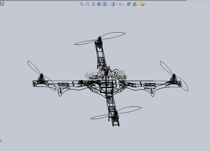210x151 pixels.
Task: Open the Apply Scene dropdown arrow
Action: [138, 4]
